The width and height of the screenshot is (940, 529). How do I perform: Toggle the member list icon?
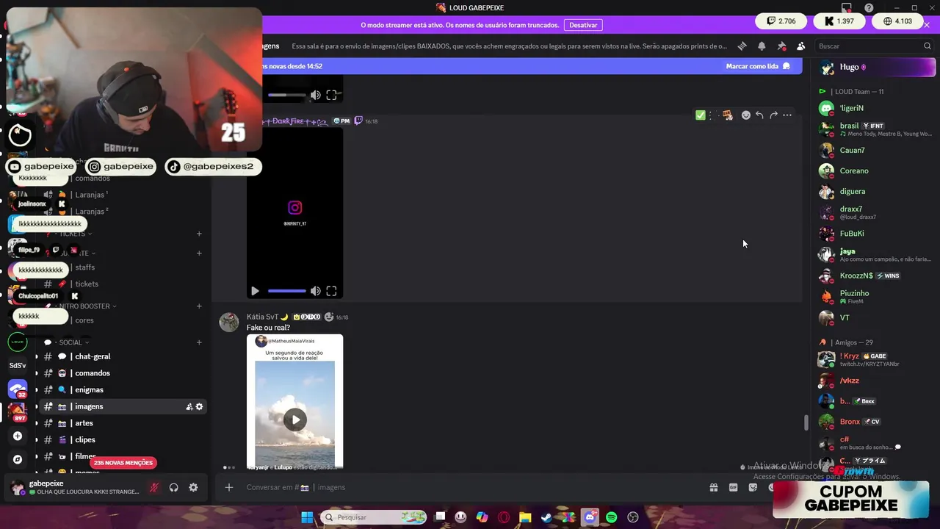tap(800, 46)
